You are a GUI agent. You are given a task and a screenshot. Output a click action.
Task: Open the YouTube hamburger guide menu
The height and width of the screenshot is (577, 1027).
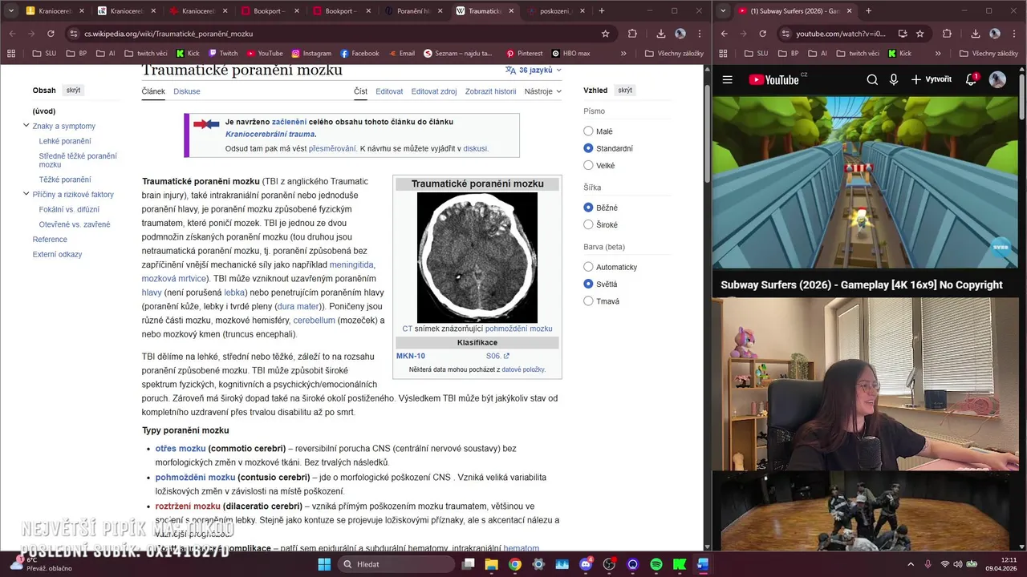727,79
